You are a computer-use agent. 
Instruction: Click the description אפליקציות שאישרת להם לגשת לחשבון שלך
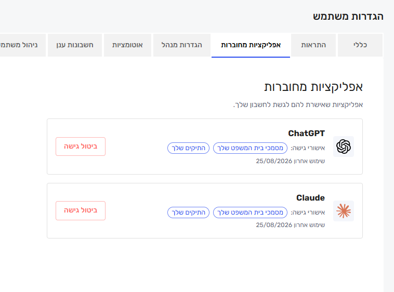298,105
